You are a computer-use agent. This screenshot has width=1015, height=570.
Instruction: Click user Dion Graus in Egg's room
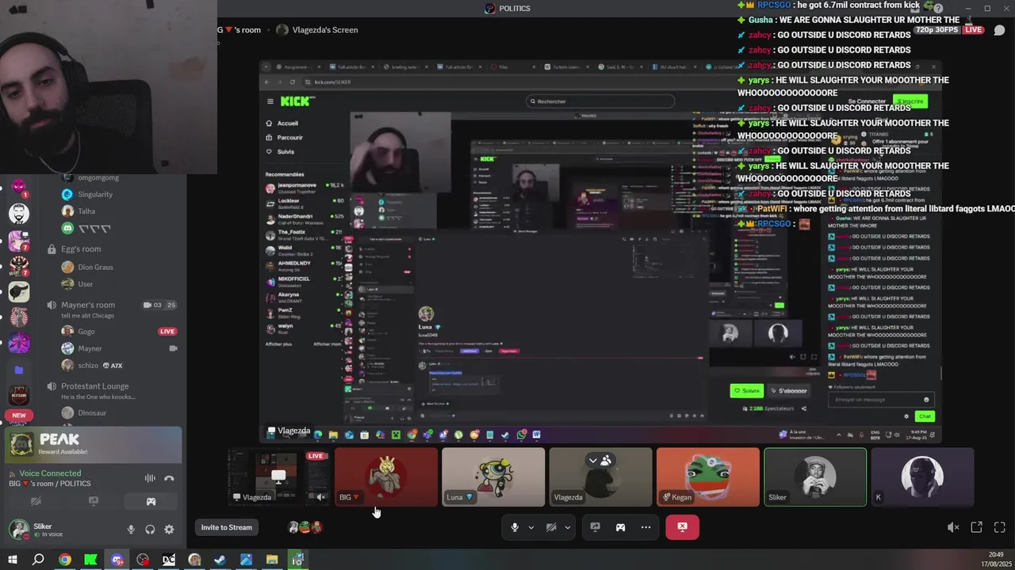[x=95, y=267]
